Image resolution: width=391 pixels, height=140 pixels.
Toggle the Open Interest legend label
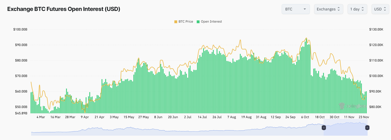tap(211, 22)
